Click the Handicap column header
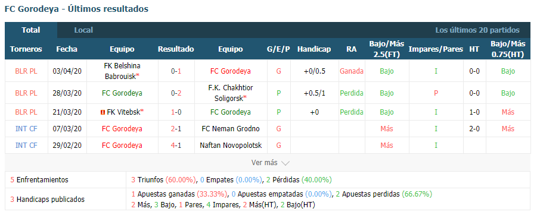This screenshot has height=215, width=540. click(314, 49)
